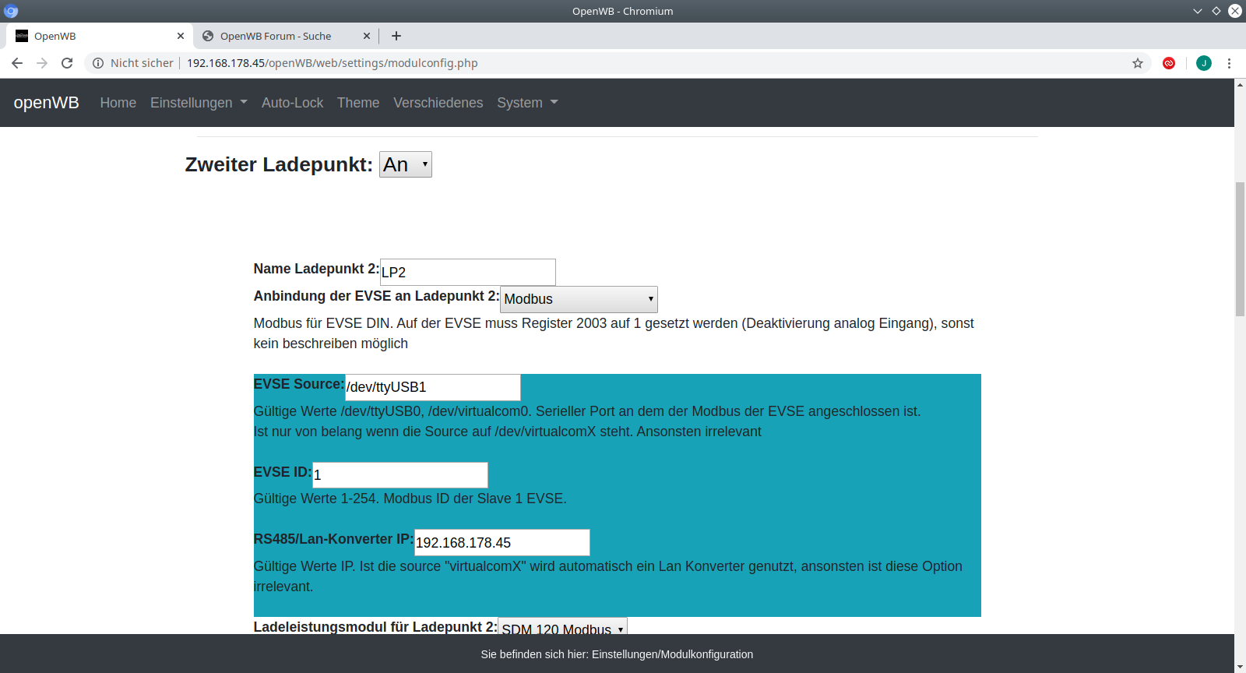Expand the System dropdown menu
This screenshot has height=673, width=1246.
pyautogui.click(x=527, y=103)
